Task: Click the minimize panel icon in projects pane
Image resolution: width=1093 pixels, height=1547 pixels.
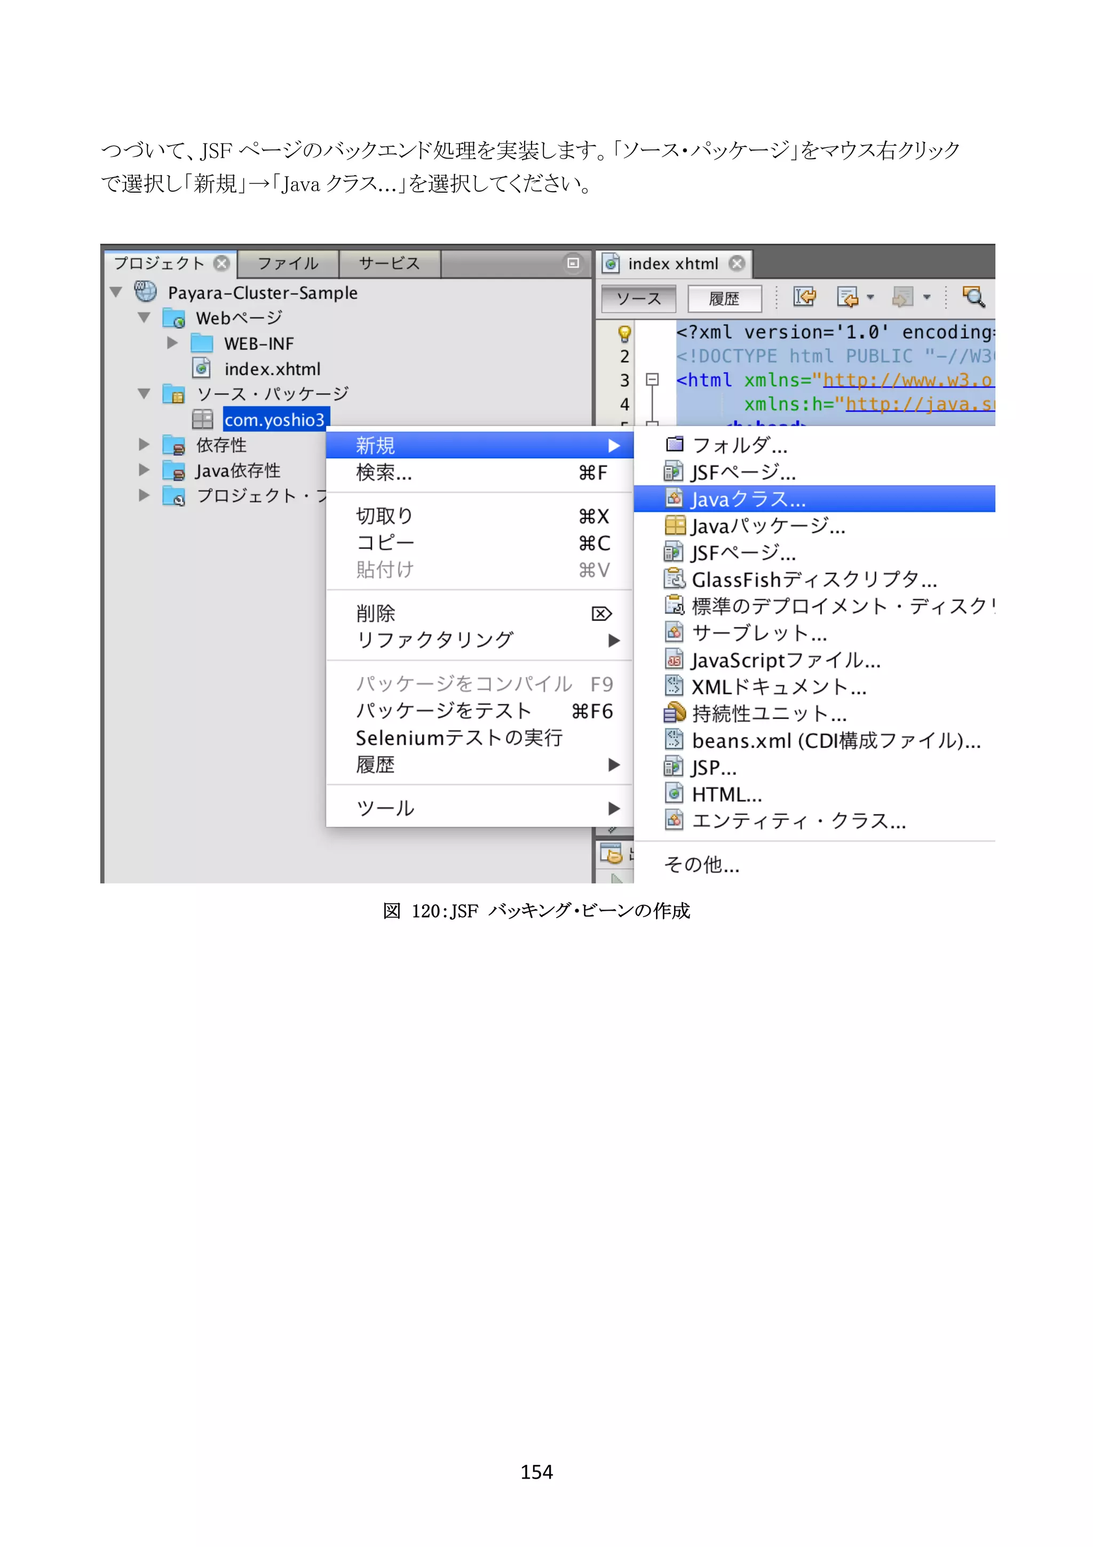Action: click(x=573, y=263)
